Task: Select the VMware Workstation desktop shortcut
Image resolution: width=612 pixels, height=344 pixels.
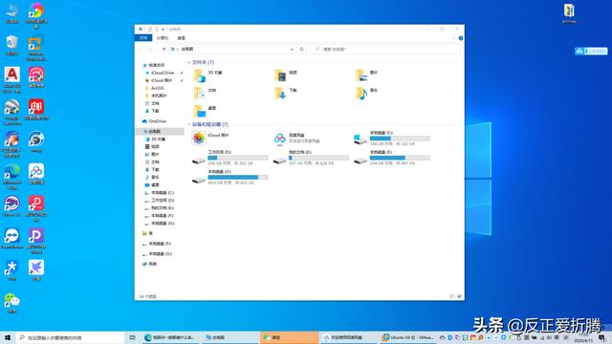Action: [x=36, y=49]
